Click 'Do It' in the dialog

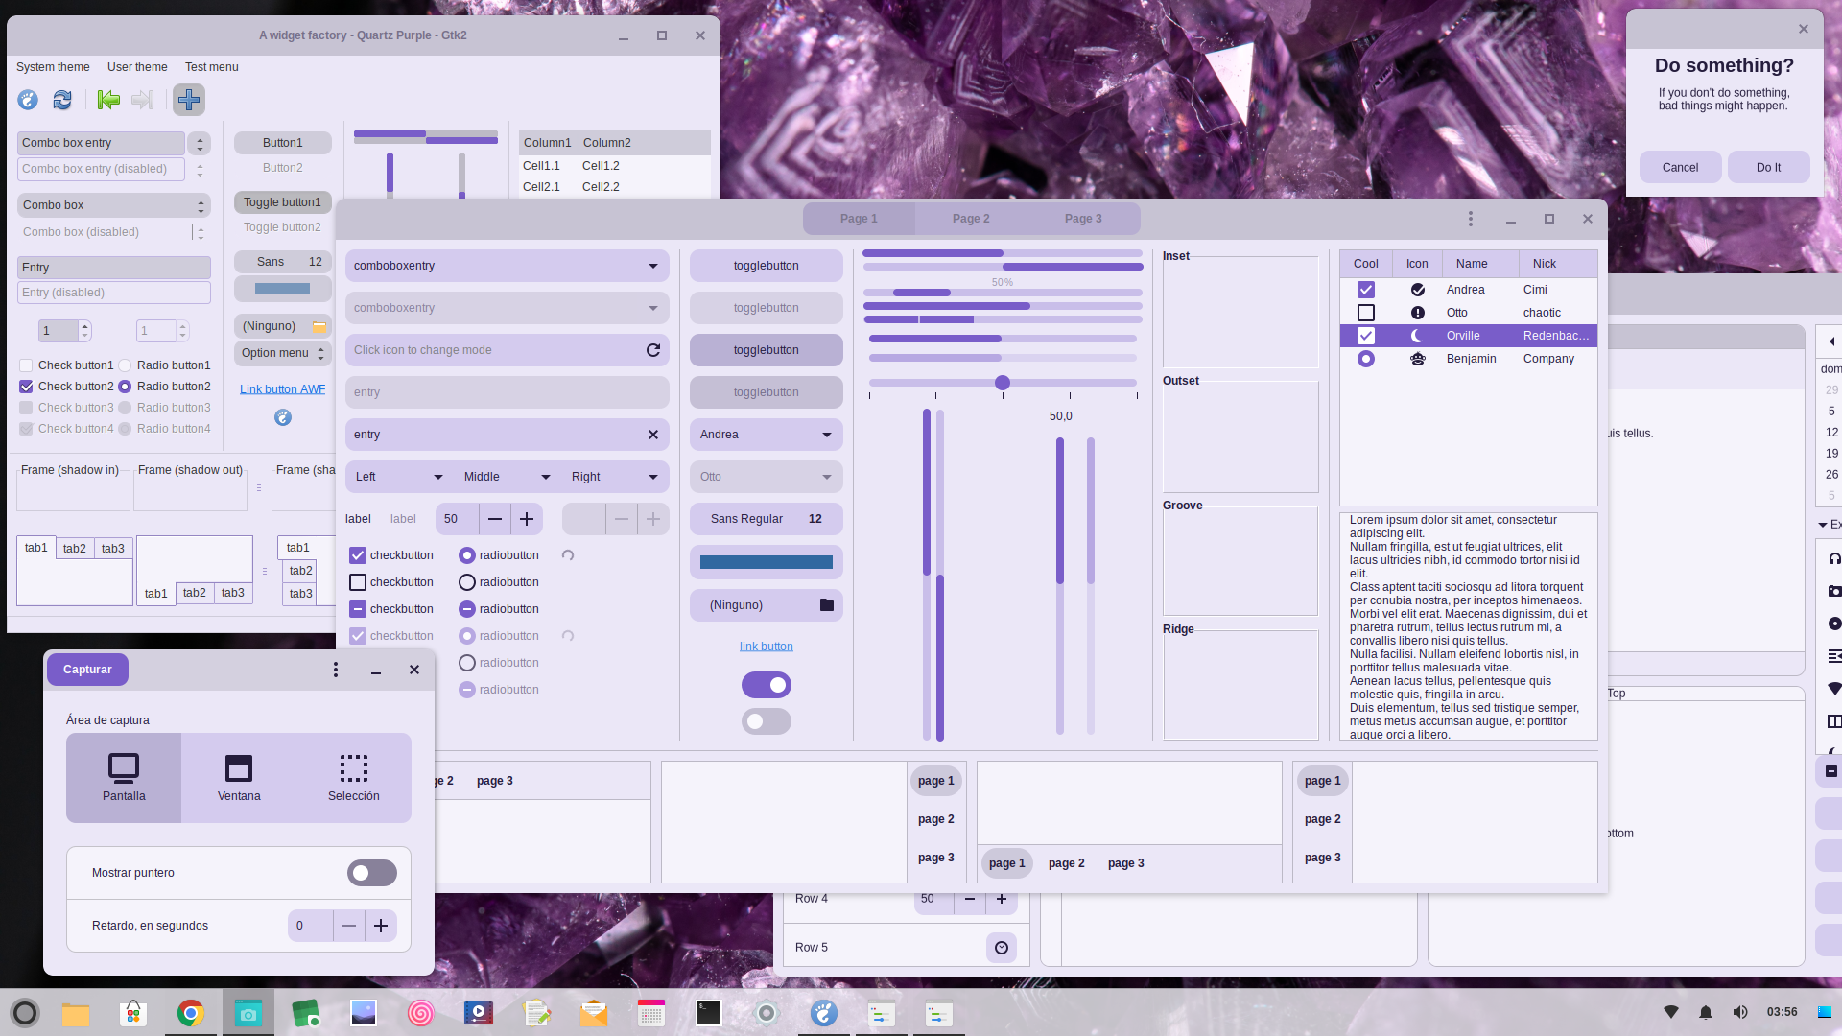tap(1768, 167)
